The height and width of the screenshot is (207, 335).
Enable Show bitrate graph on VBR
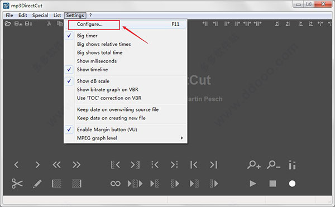pos(126,90)
